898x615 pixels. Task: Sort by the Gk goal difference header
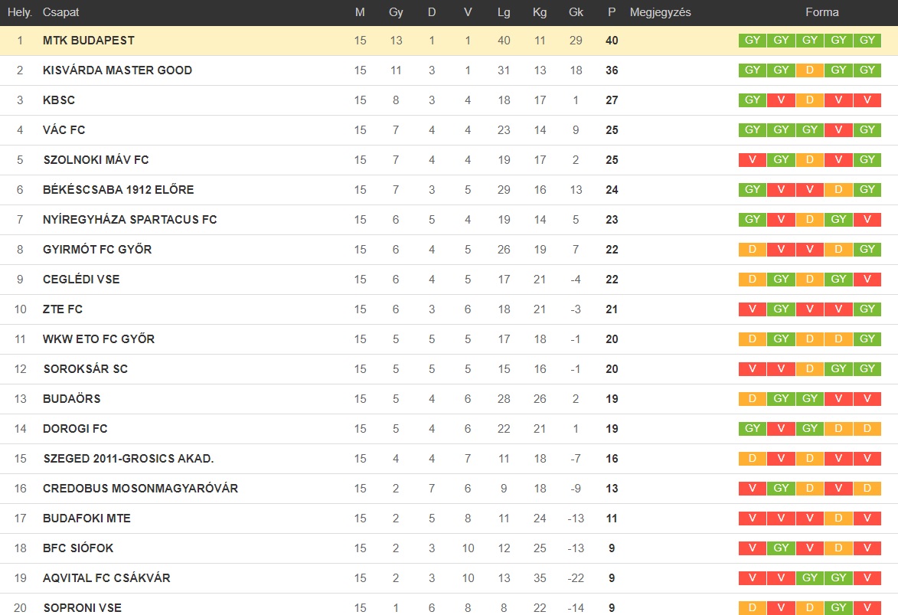coord(576,12)
